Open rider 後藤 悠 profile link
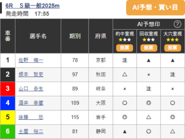This screenshot has width=185, height=139. tap(31, 117)
